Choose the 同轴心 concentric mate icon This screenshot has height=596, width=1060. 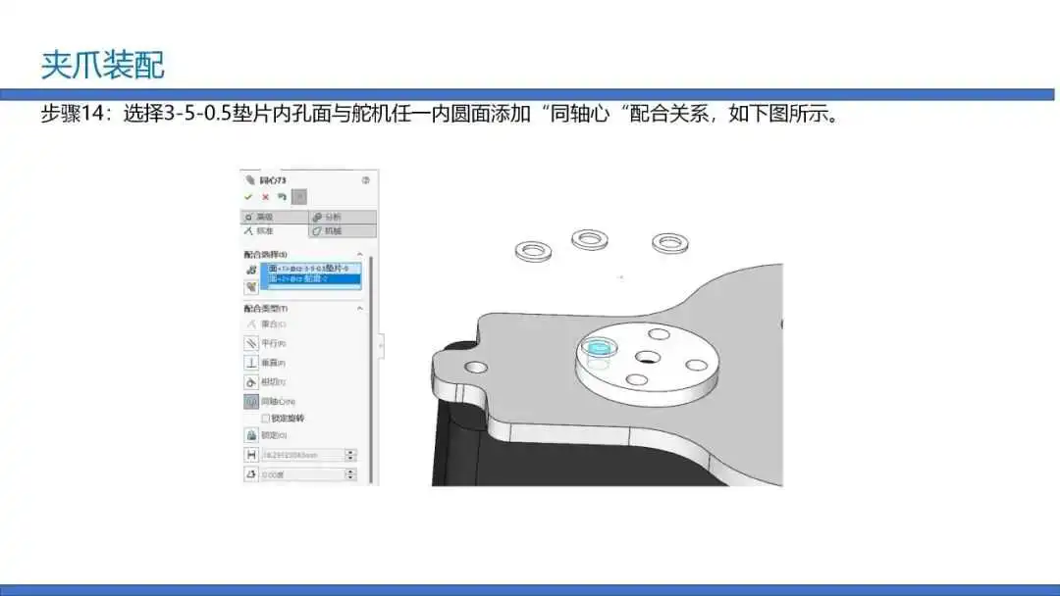[251, 402]
